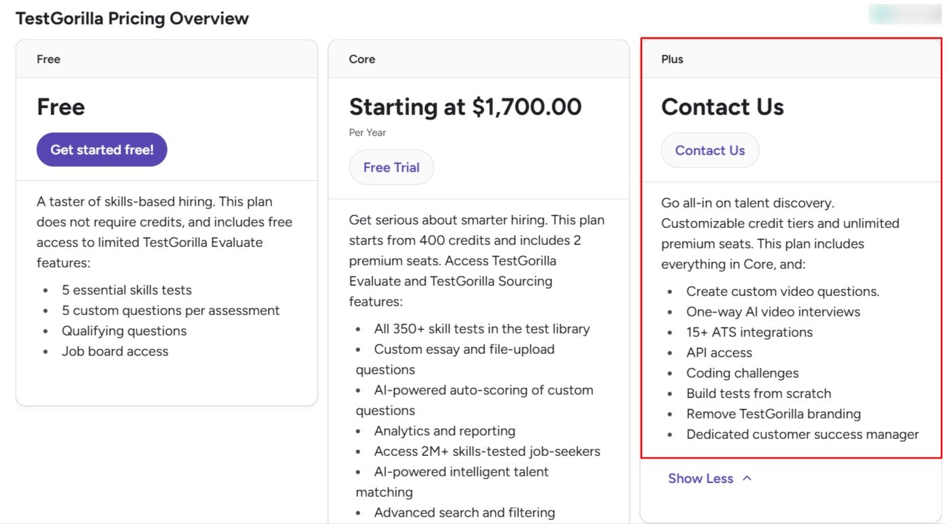947x524 pixels.
Task: Click One-way AI video interviews item
Action: click(773, 312)
